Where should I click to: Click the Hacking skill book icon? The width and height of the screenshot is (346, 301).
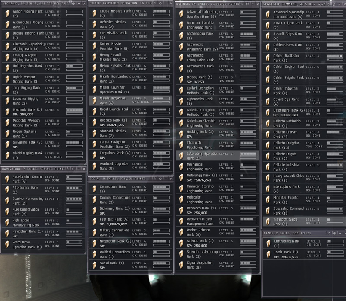coord(181,134)
